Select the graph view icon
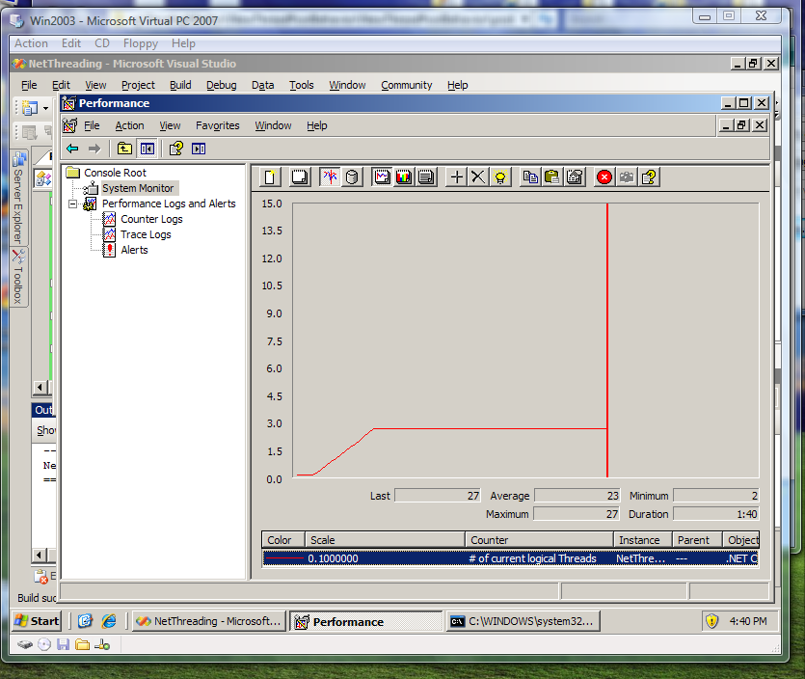The width and height of the screenshot is (805, 679). click(x=382, y=177)
